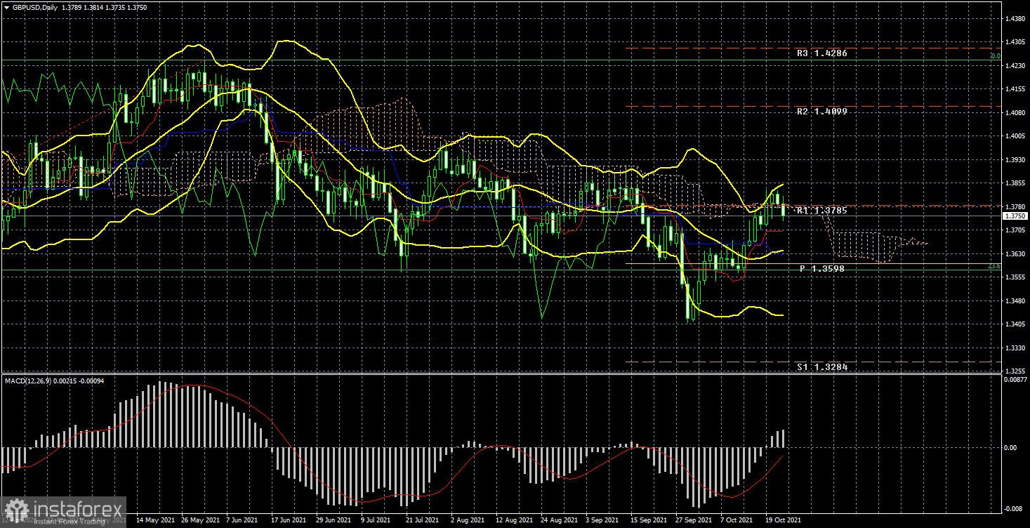Click the current price tag 1.3750

click(1015, 217)
